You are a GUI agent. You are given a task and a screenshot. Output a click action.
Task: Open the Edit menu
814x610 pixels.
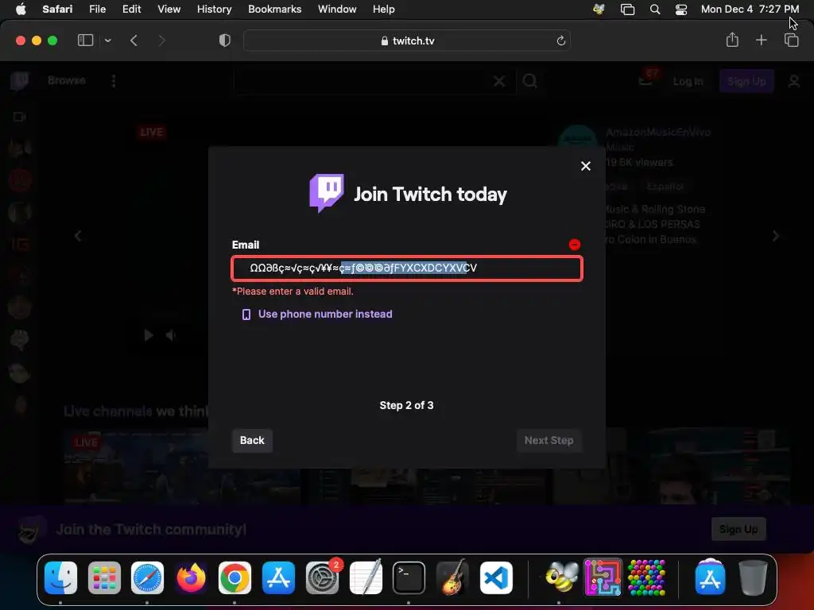pyautogui.click(x=131, y=10)
